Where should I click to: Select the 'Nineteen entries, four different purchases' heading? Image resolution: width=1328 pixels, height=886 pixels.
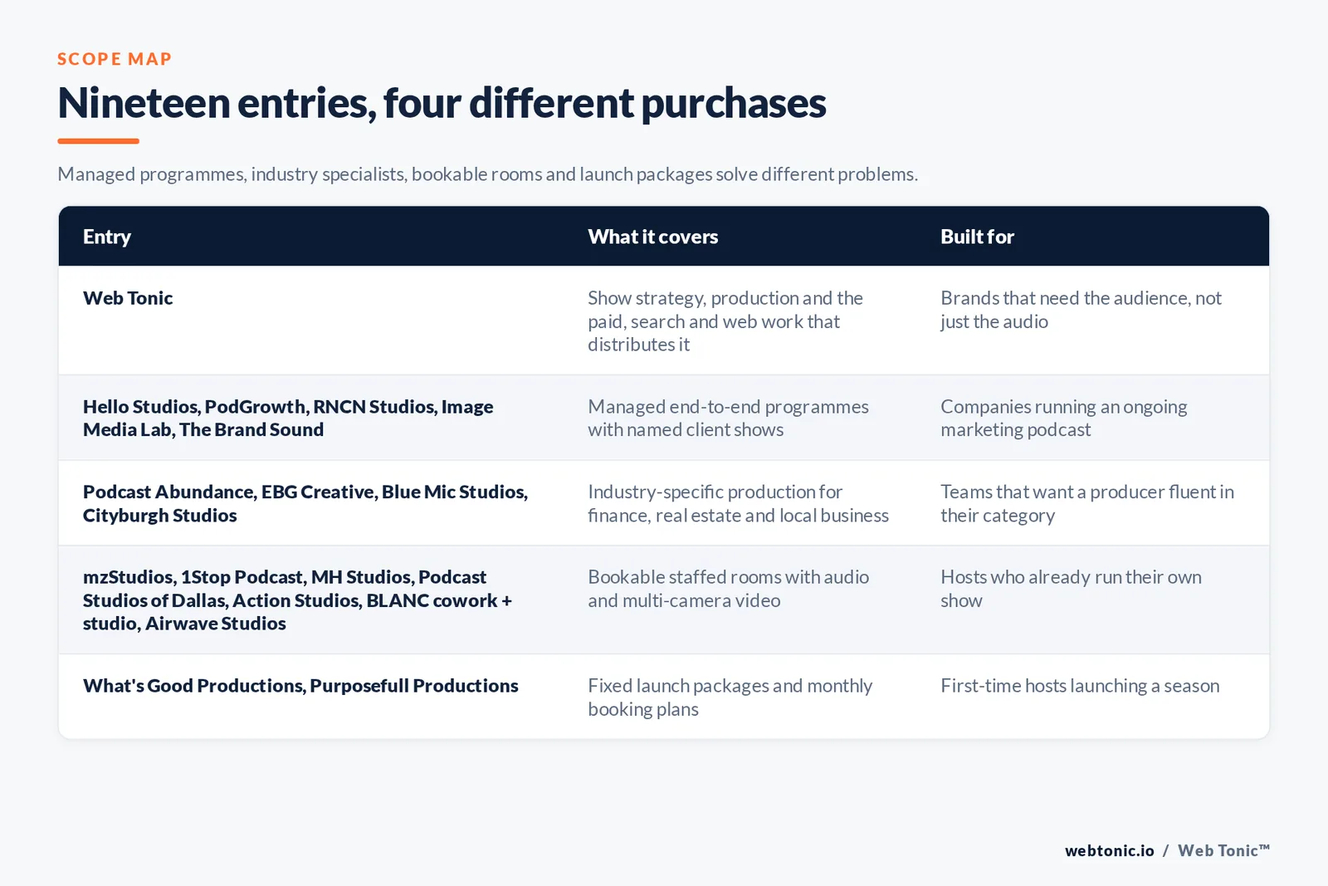(x=442, y=103)
